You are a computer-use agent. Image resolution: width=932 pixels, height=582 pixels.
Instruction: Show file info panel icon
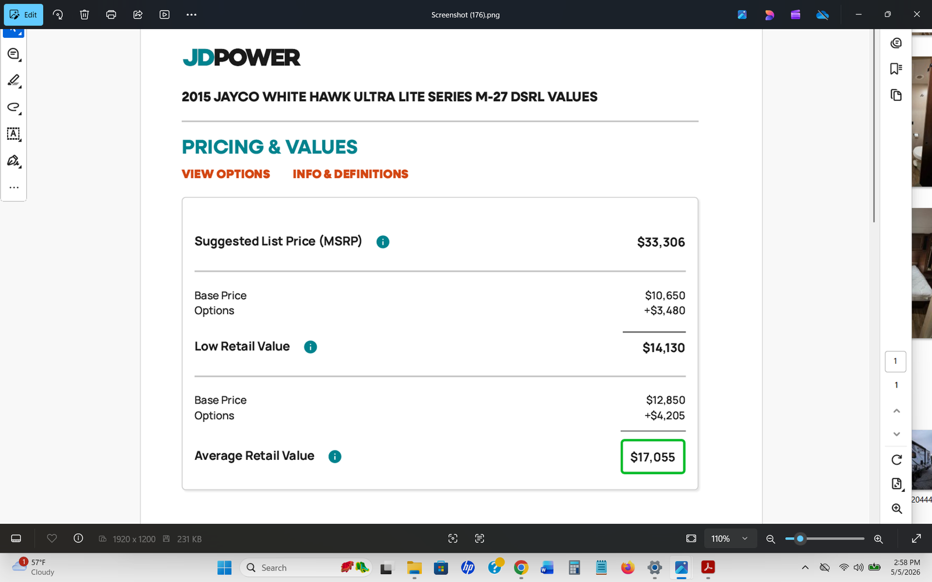pyautogui.click(x=78, y=538)
